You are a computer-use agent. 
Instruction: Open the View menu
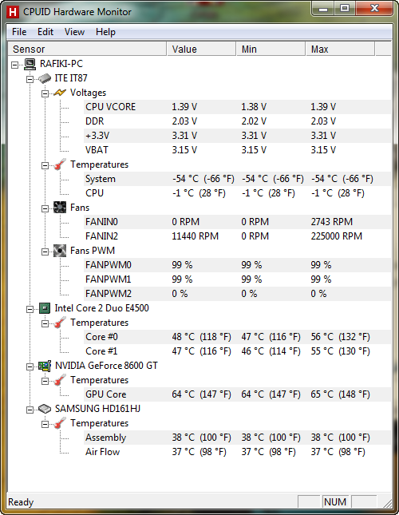coord(74,32)
